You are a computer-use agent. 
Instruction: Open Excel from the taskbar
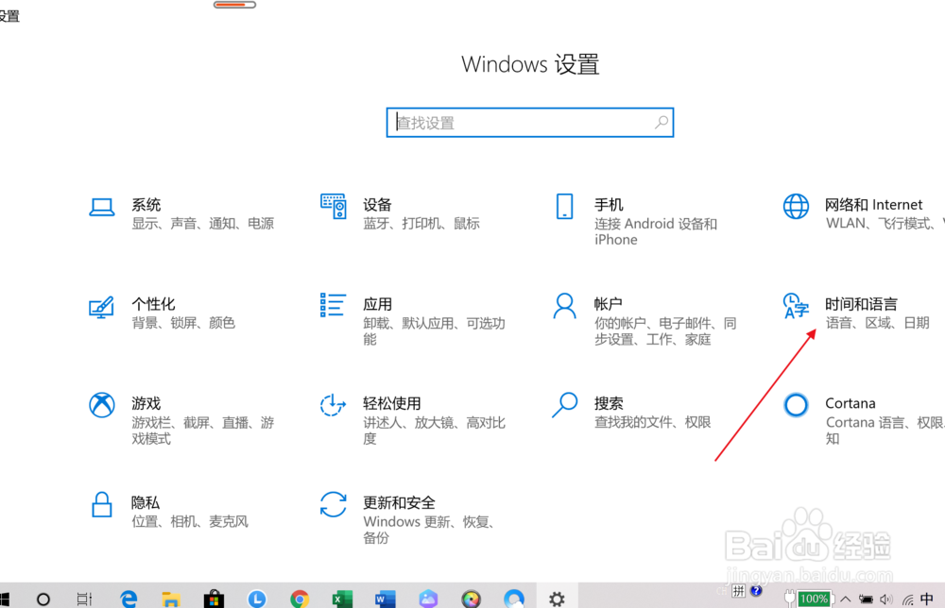[342, 599]
